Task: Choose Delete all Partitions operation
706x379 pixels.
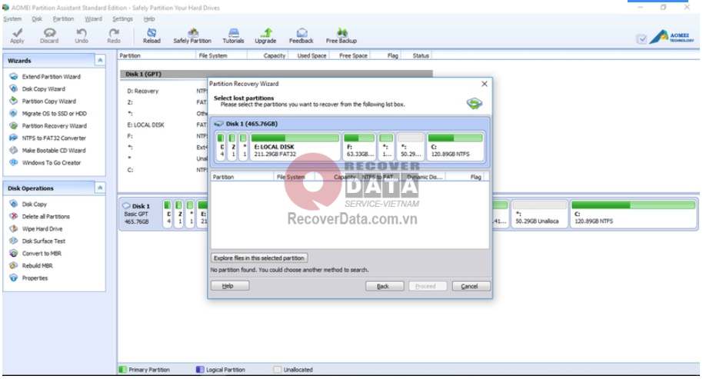Action: (45, 217)
